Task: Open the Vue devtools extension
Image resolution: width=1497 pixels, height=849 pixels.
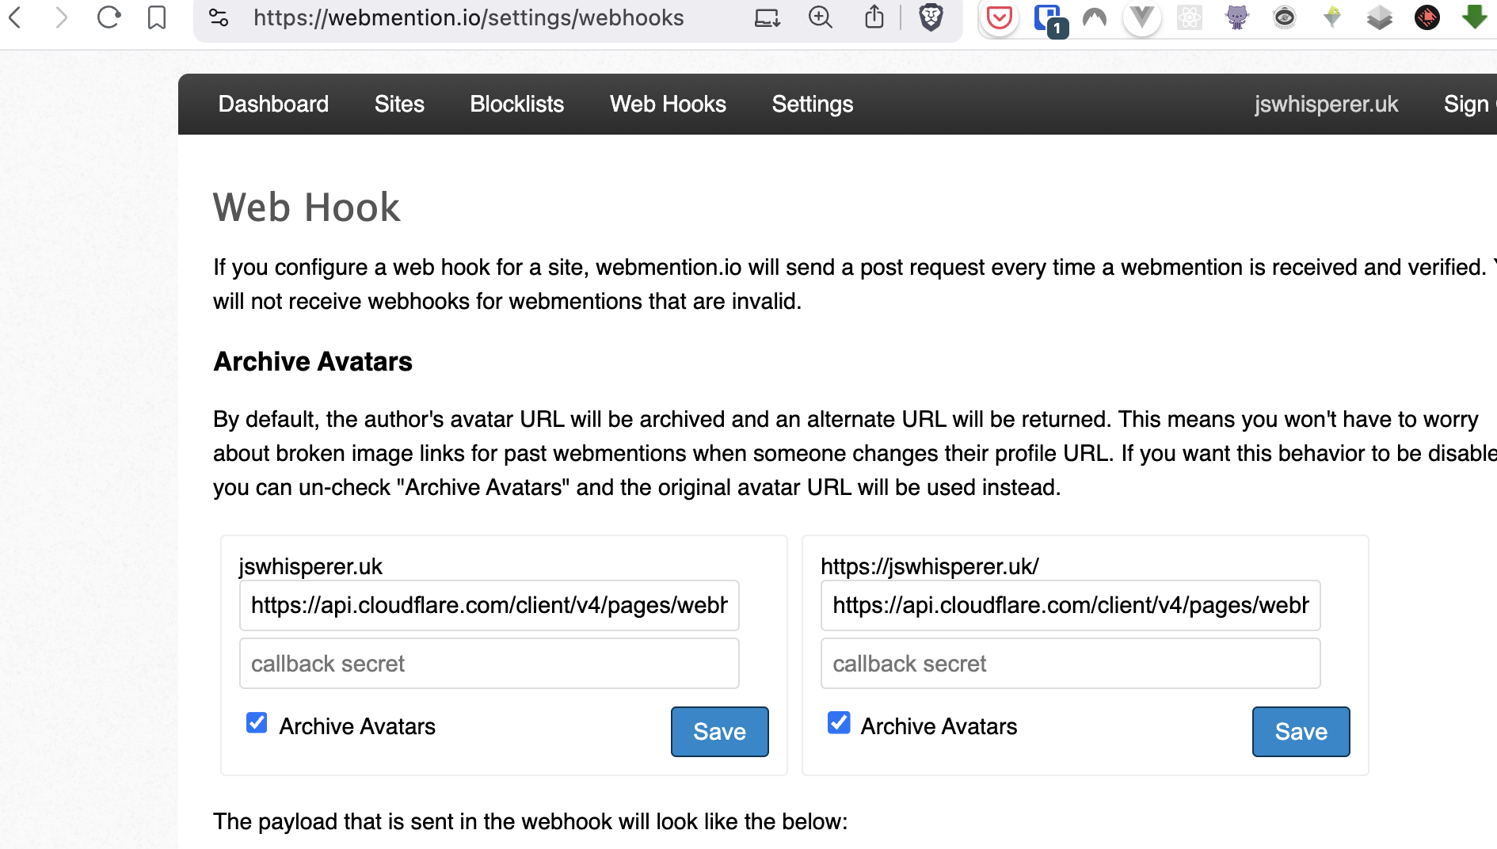Action: click(x=1141, y=17)
